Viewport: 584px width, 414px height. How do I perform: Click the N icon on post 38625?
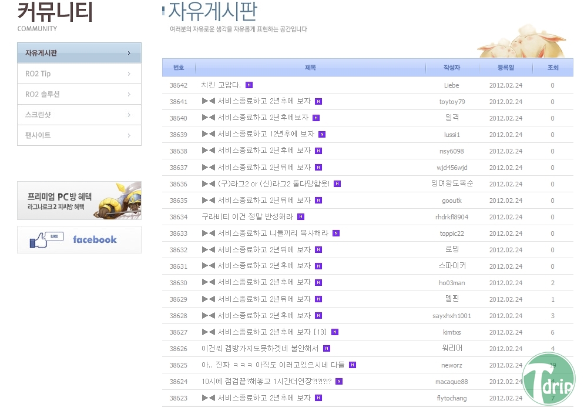pos(353,365)
